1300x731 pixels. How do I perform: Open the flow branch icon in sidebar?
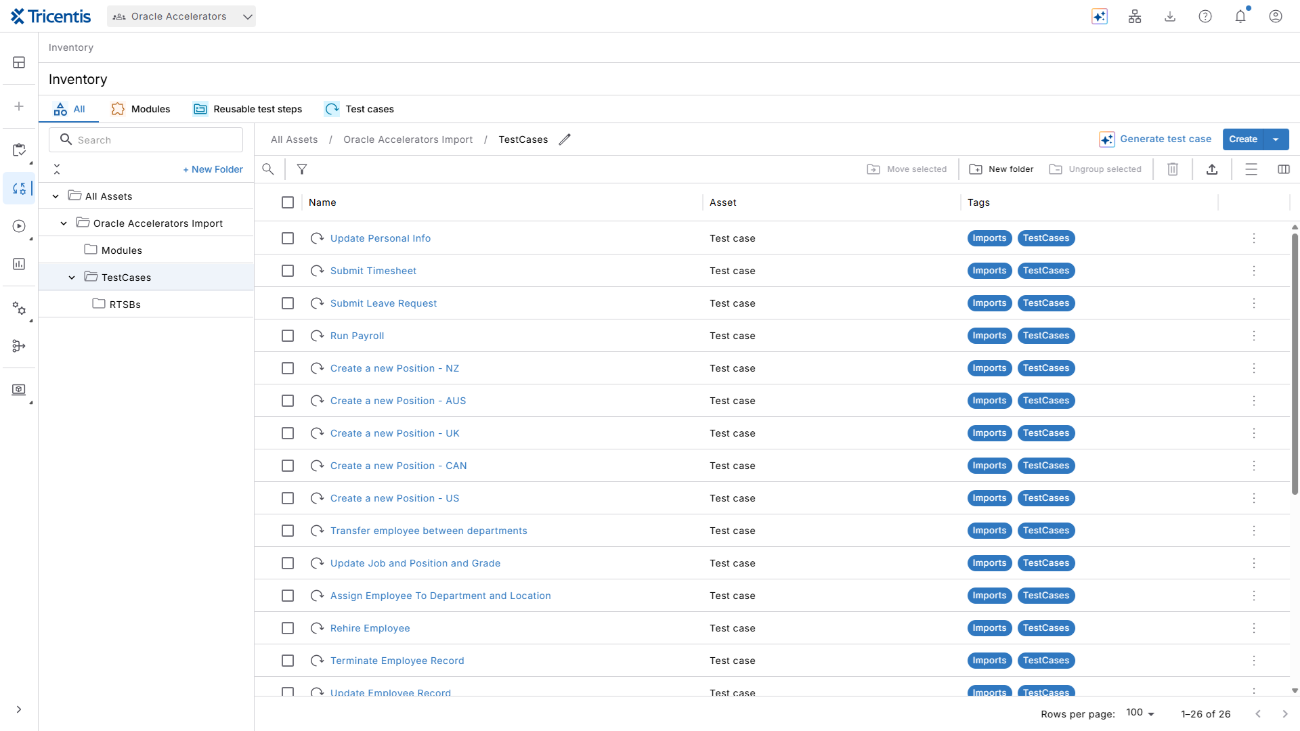[x=19, y=346]
